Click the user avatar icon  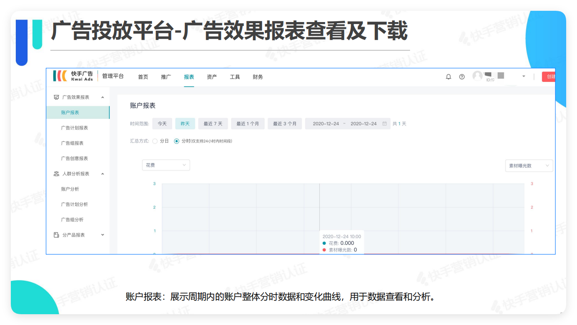pyautogui.click(x=477, y=76)
